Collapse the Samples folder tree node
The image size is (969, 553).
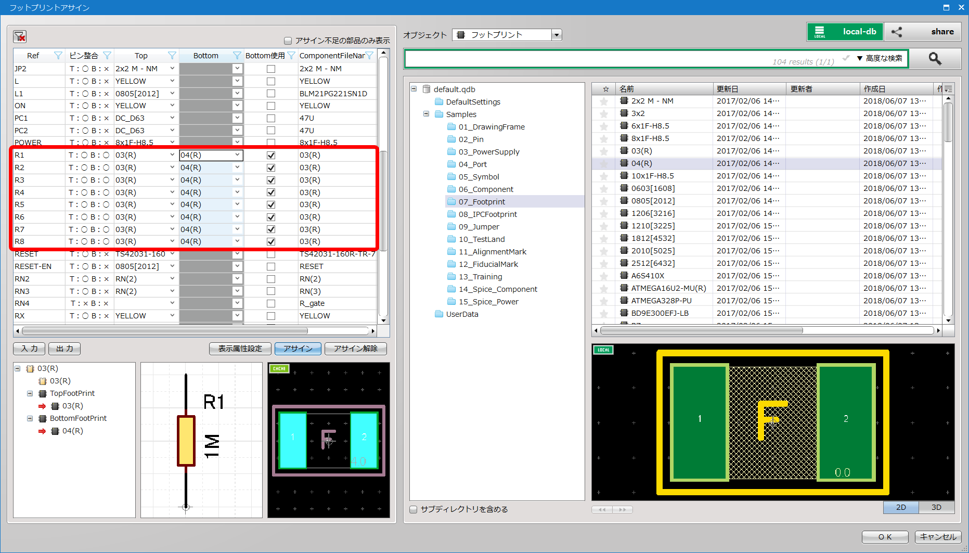click(426, 114)
